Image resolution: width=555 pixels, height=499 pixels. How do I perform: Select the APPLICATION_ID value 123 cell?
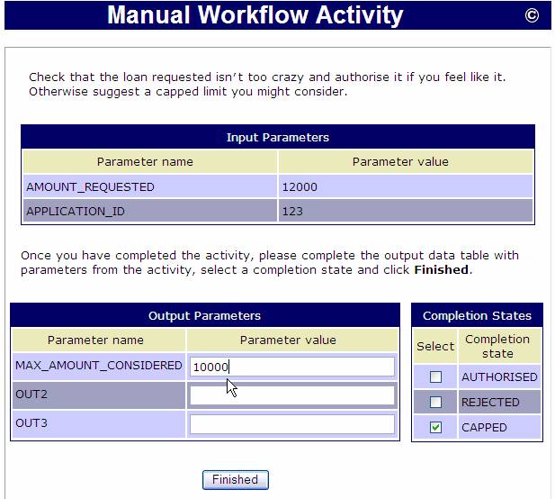click(405, 211)
